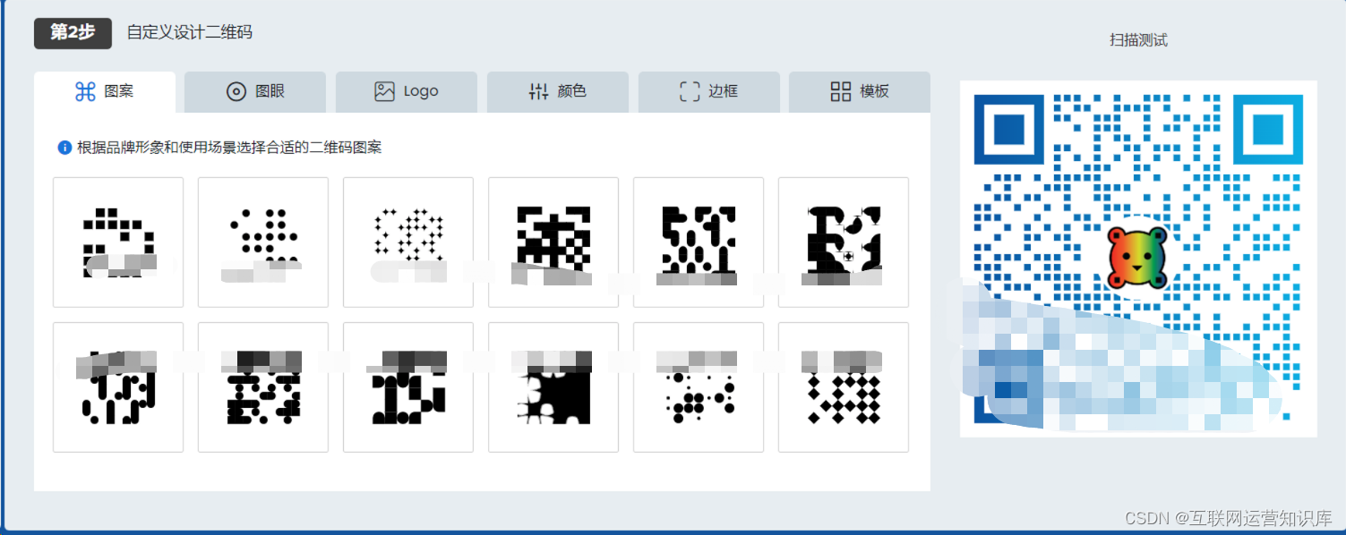The width and height of the screenshot is (1346, 535).
Task: Click the grid icon on 模板 tab
Action: pyautogui.click(x=841, y=91)
